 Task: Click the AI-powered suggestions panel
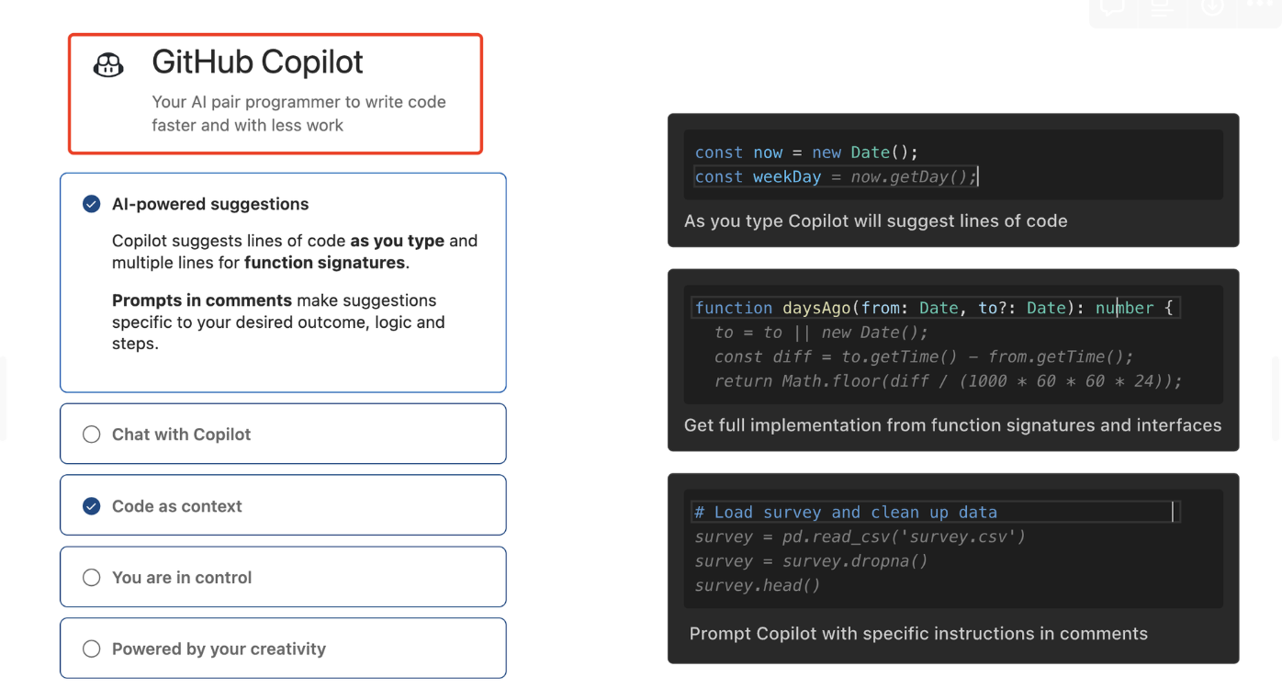[283, 283]
